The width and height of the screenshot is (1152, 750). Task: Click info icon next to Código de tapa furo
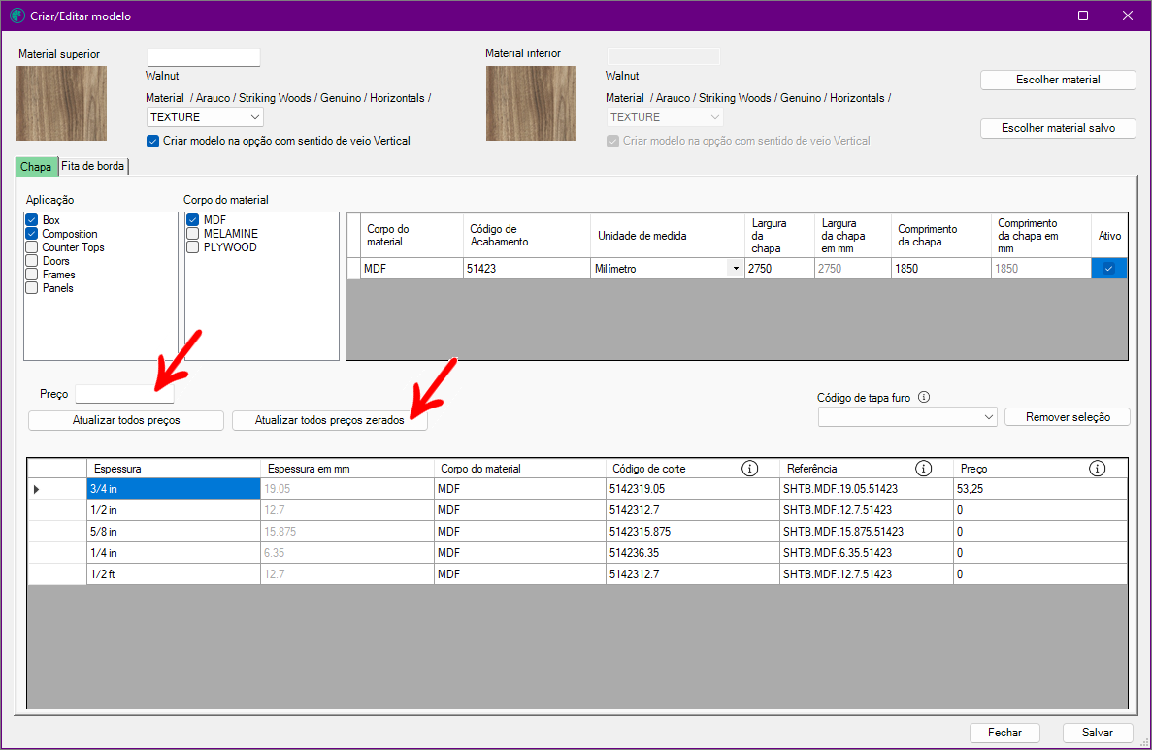924,397
